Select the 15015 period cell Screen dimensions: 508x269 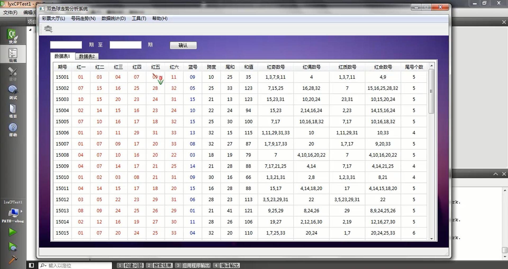coord(62,233)
